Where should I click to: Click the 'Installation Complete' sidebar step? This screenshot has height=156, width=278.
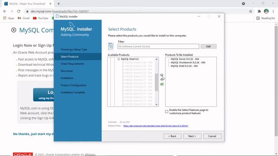(73, 92)
